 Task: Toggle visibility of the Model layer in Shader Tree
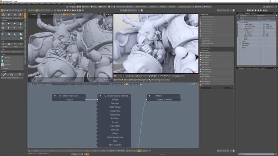tap(238, 32)
